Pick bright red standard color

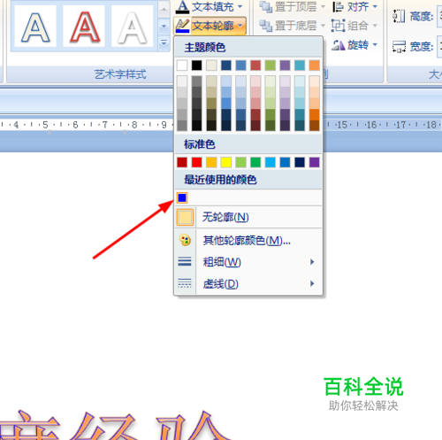click(x=197, y=162)
